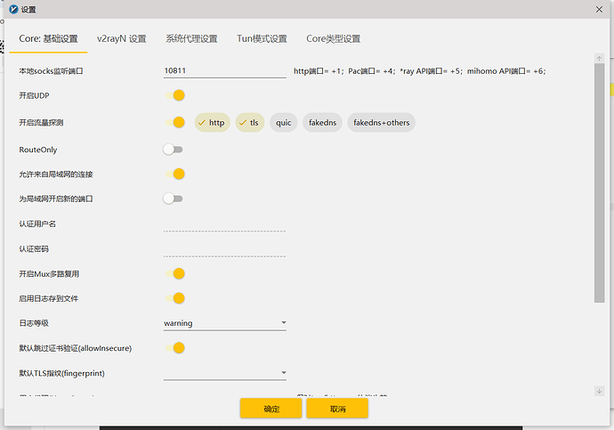The image size is (614, 430).
Task: Close the 设置 dialog window
Action: click(x=599, y=10)
